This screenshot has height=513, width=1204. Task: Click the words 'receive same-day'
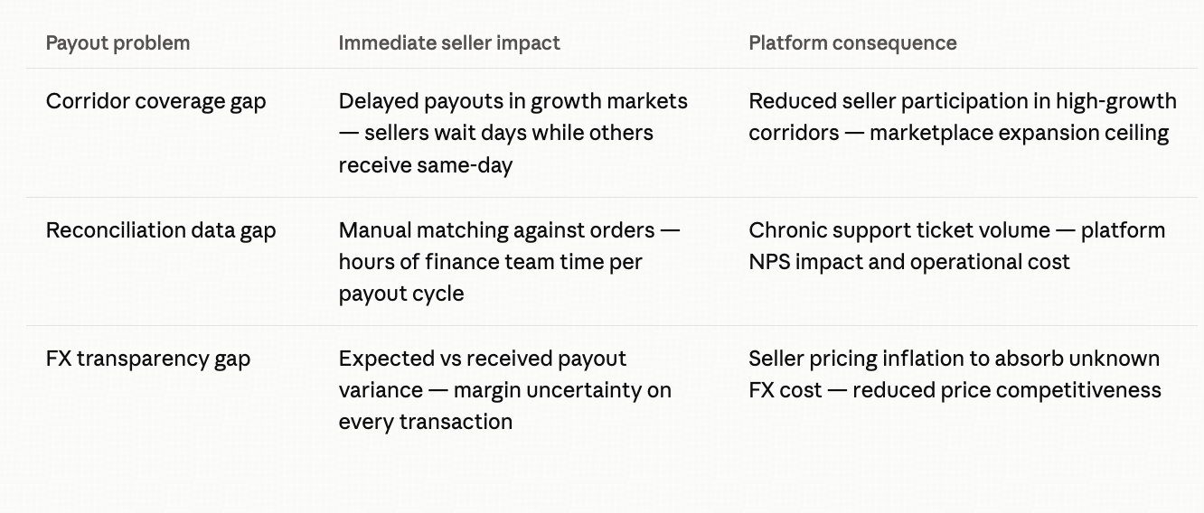click(426, 165)
